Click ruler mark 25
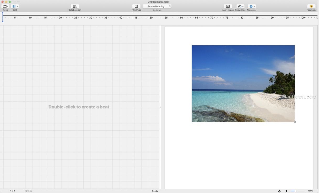The height and width of the screenshot is (193, 319). (x=75, y=18)
